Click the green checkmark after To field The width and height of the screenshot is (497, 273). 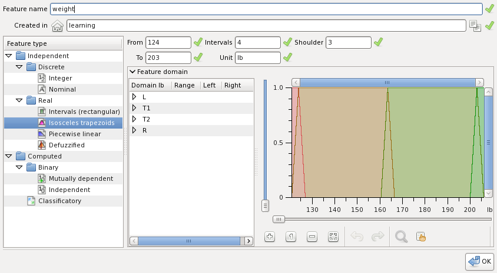click(x=198, y=57)
